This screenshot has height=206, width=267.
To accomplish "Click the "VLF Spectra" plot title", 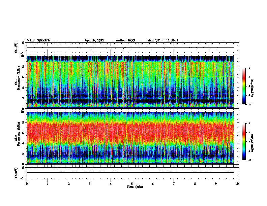I will [x=38, y=40].
